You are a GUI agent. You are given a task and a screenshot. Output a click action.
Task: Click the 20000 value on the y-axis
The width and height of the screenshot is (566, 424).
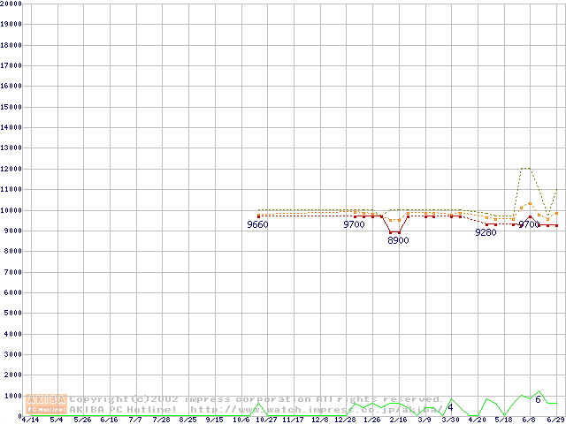(x=11, y=4)
